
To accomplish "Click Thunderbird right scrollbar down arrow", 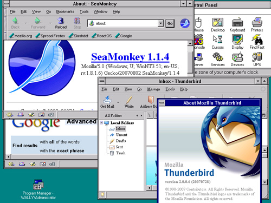I will coord(264,182).
